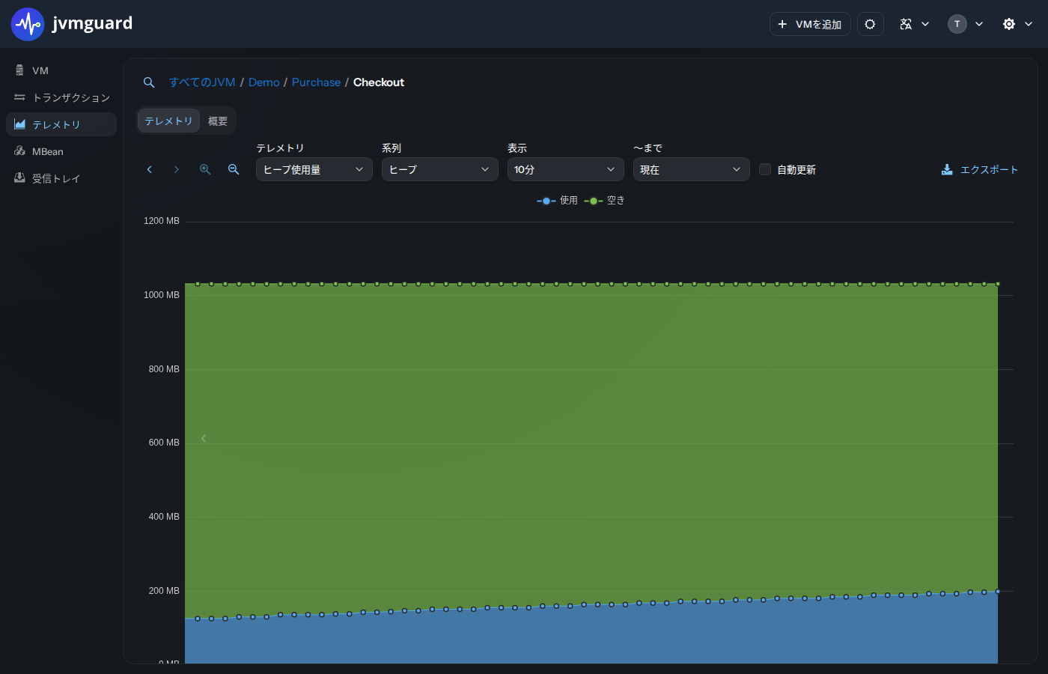This screenshot has width=1048, height=674.
Task: Open トランザクション in the sidebar
Action: (x=61, y=97)
